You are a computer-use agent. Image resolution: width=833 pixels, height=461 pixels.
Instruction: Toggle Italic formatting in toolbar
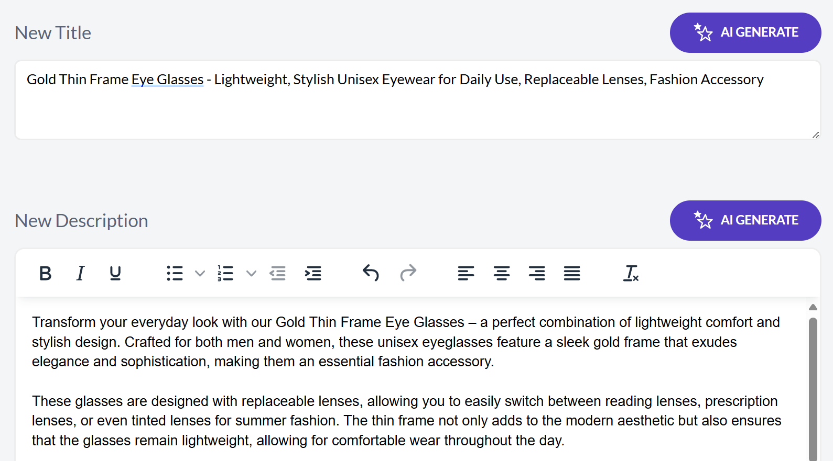pos(80,273)
